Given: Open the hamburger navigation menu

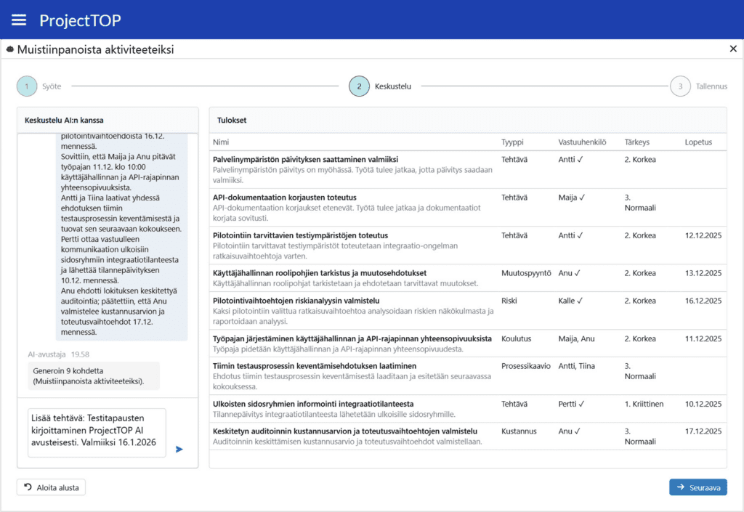Looking at the screenshot, I should 19,20.
